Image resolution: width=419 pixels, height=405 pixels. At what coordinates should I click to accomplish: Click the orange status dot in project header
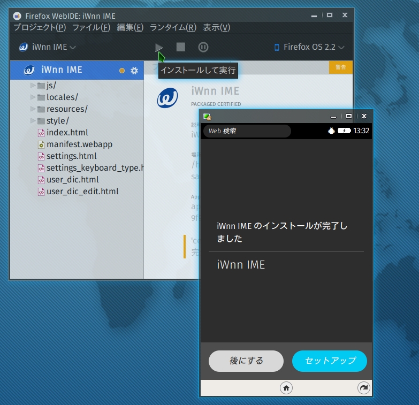click(122, 71)
